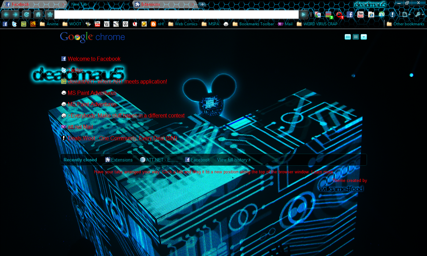Go forward with the forward arrow button
This screenshot has width=427, height=256.
[15, 14]
